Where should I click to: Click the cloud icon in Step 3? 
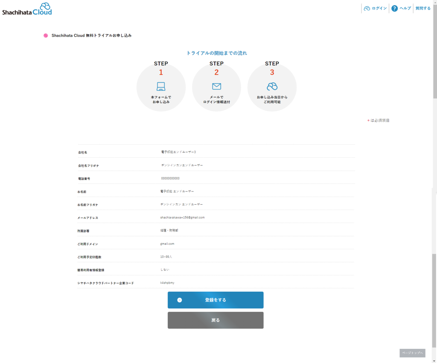pyautogui.click(x=272, y=87)
